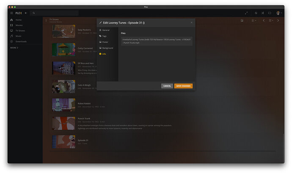Open the three-dot menu beside TV Shows title
The image size is (292, 173).
46,20
